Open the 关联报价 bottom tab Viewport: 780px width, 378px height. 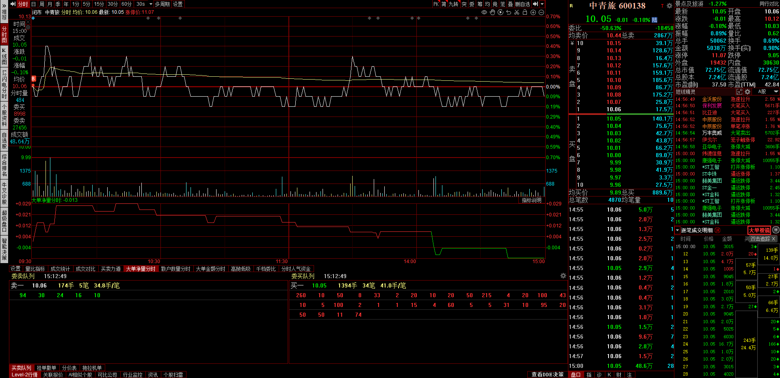pos(53,375)
